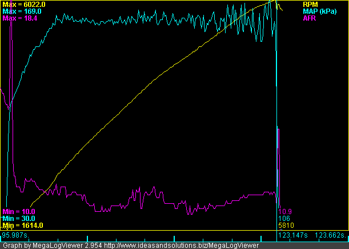
Task: Click the MAP (kPa) legend label
Action: click(x=320, y=11)
